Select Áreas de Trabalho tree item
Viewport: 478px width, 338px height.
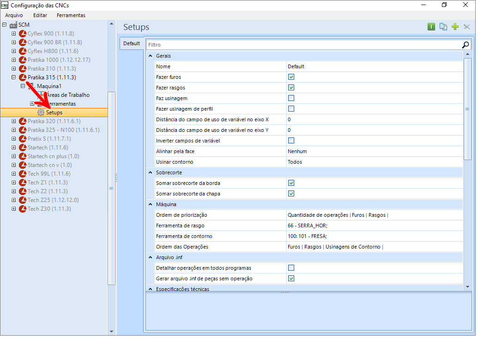(x=68, y=95)
